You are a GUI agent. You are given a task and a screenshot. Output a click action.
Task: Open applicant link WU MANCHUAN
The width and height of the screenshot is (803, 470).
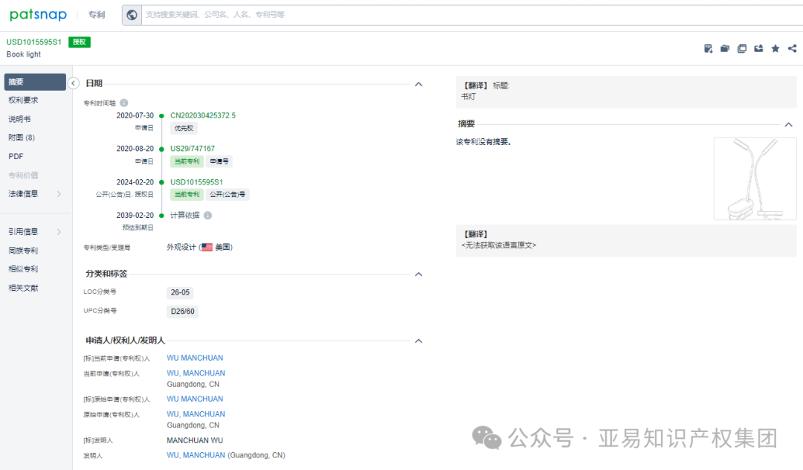(x=195, y=358)
